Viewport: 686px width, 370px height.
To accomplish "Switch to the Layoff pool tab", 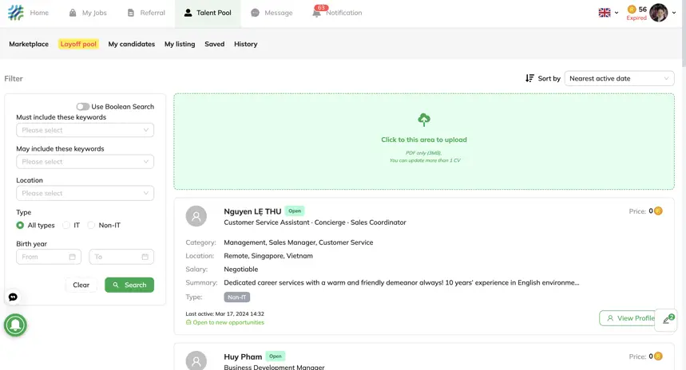I will [x=78, y=44].
